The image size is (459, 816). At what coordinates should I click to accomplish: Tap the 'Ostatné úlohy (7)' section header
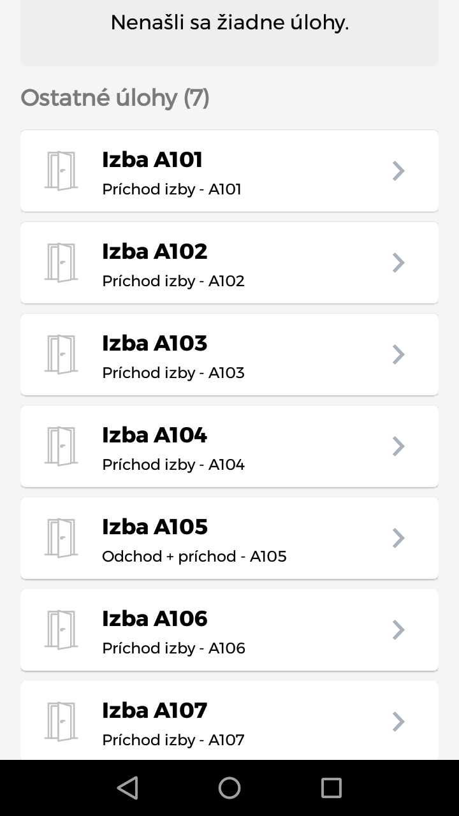click(x=115, y=98)
